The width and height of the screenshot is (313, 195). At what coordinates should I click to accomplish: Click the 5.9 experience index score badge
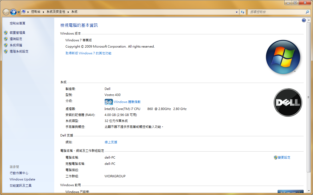(109, 102)
